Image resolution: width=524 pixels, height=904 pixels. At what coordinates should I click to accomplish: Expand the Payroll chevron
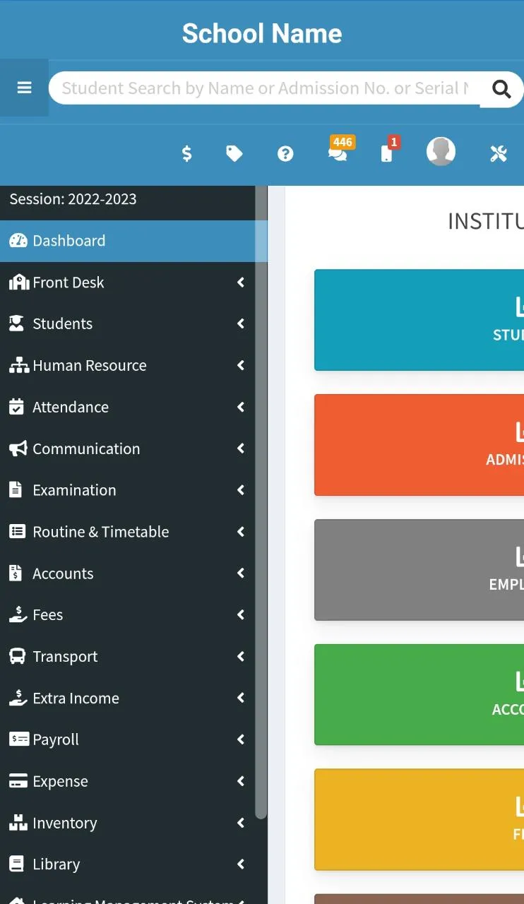(241, 739)
